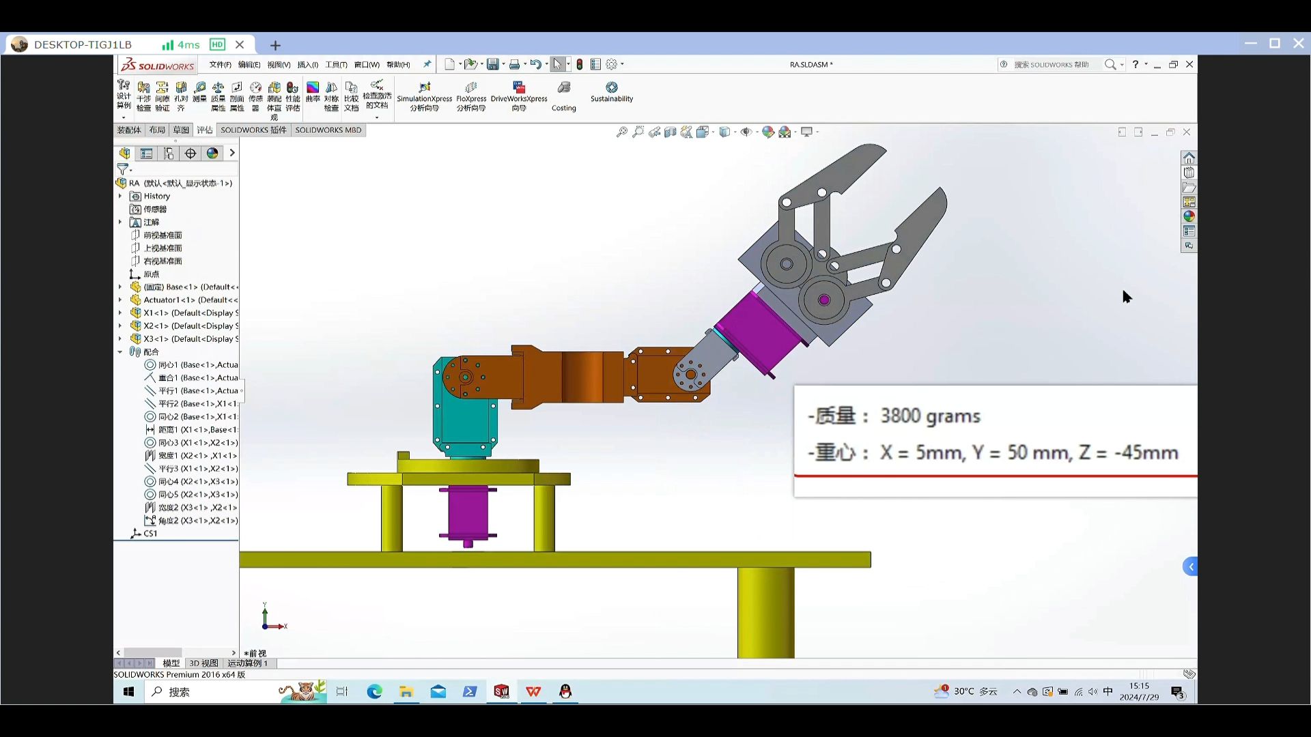The width and height of the screenshot is (1311, 737).
Task: Open the 工具 (Tools) menu
Action: pos(335,64)
